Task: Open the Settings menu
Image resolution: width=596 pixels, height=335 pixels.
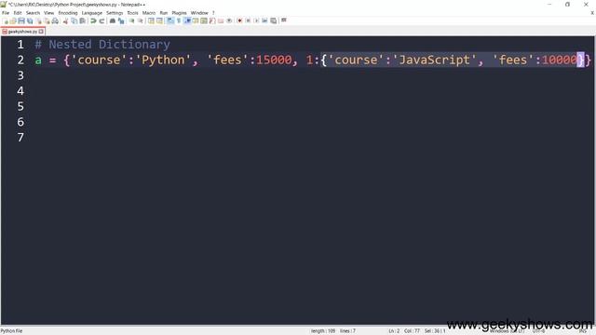Action: [x=115, y=13]
